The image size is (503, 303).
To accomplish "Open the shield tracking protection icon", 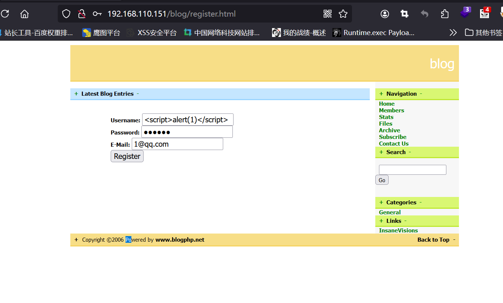I will [x=66, y=14].
